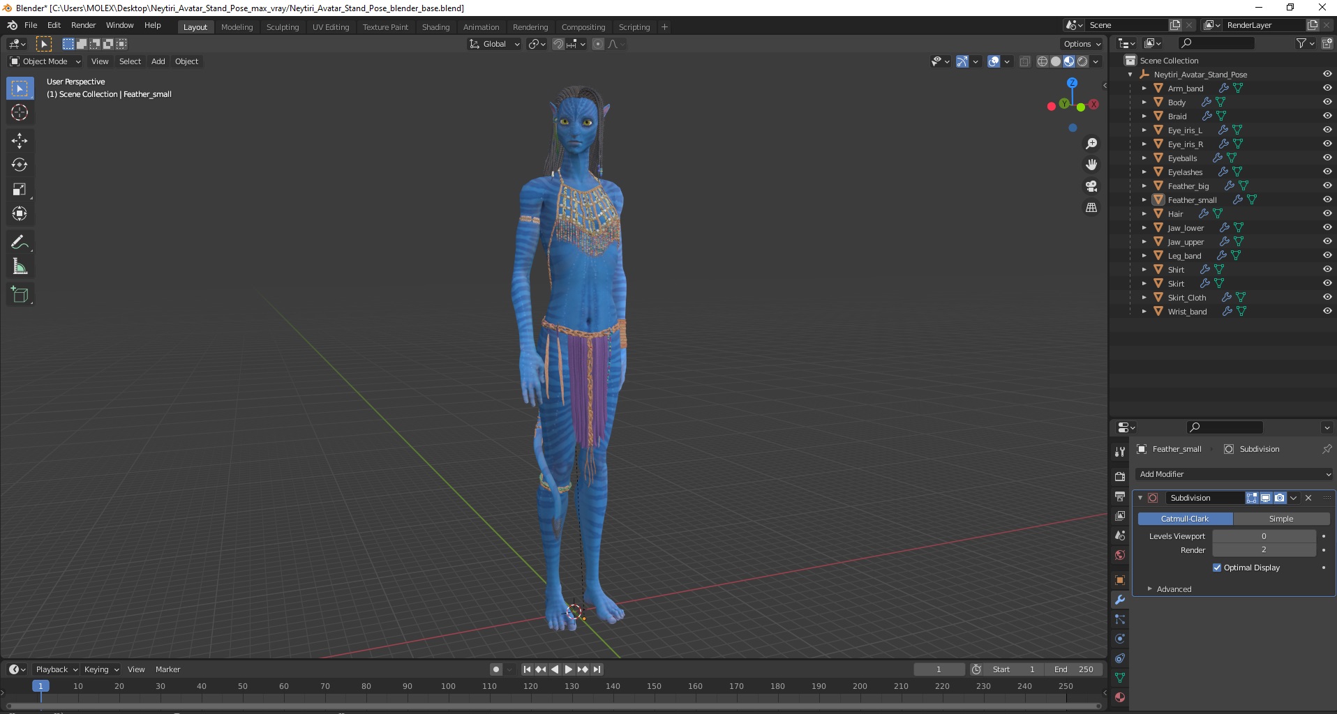Viewport: 1337px width, 714px height.
Task: Switch to the Shading workspace tab
Action: coord(435,27)
